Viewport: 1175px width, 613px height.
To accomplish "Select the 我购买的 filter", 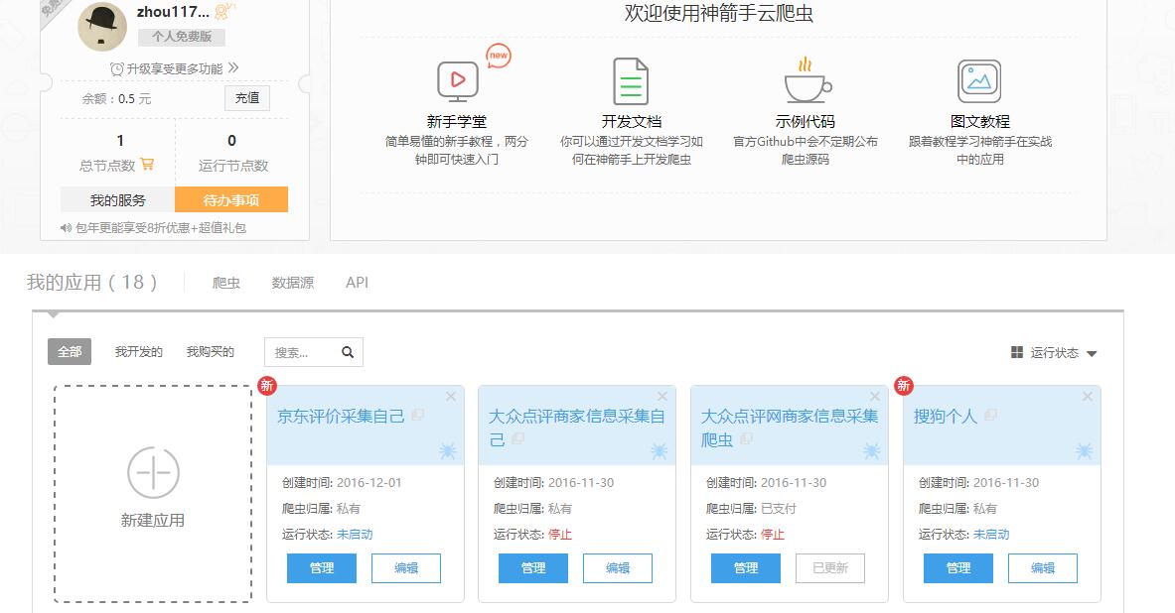I will point(210,352).
